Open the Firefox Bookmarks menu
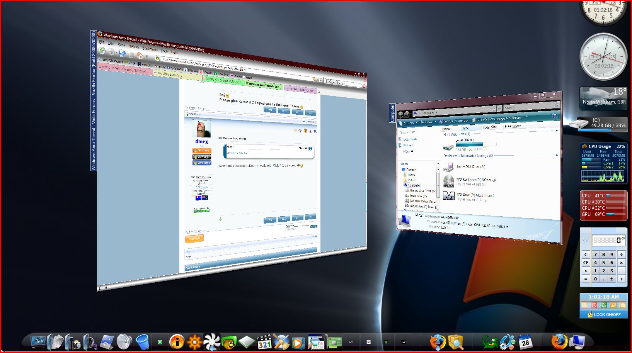The height and width of the screenshot is (353, 632). click(x=150, y=49)
